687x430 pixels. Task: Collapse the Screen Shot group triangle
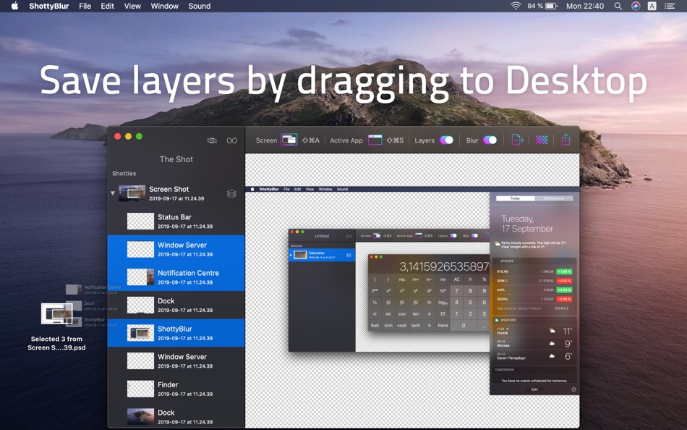(113, 193)
